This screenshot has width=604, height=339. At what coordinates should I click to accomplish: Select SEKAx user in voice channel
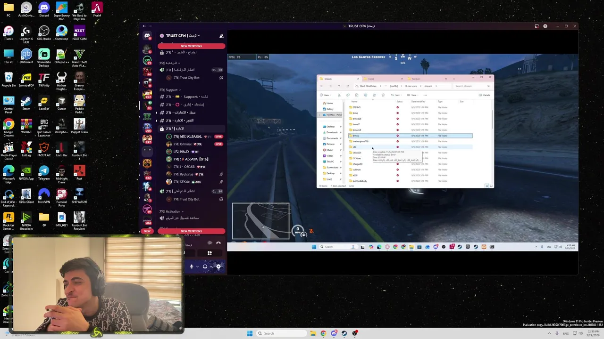(194, 182)
